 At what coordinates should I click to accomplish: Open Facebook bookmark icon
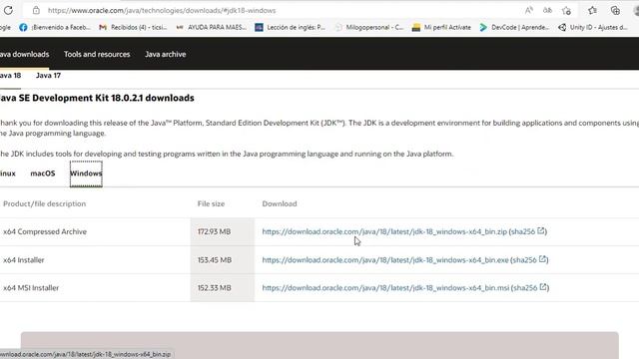point(23,27)
